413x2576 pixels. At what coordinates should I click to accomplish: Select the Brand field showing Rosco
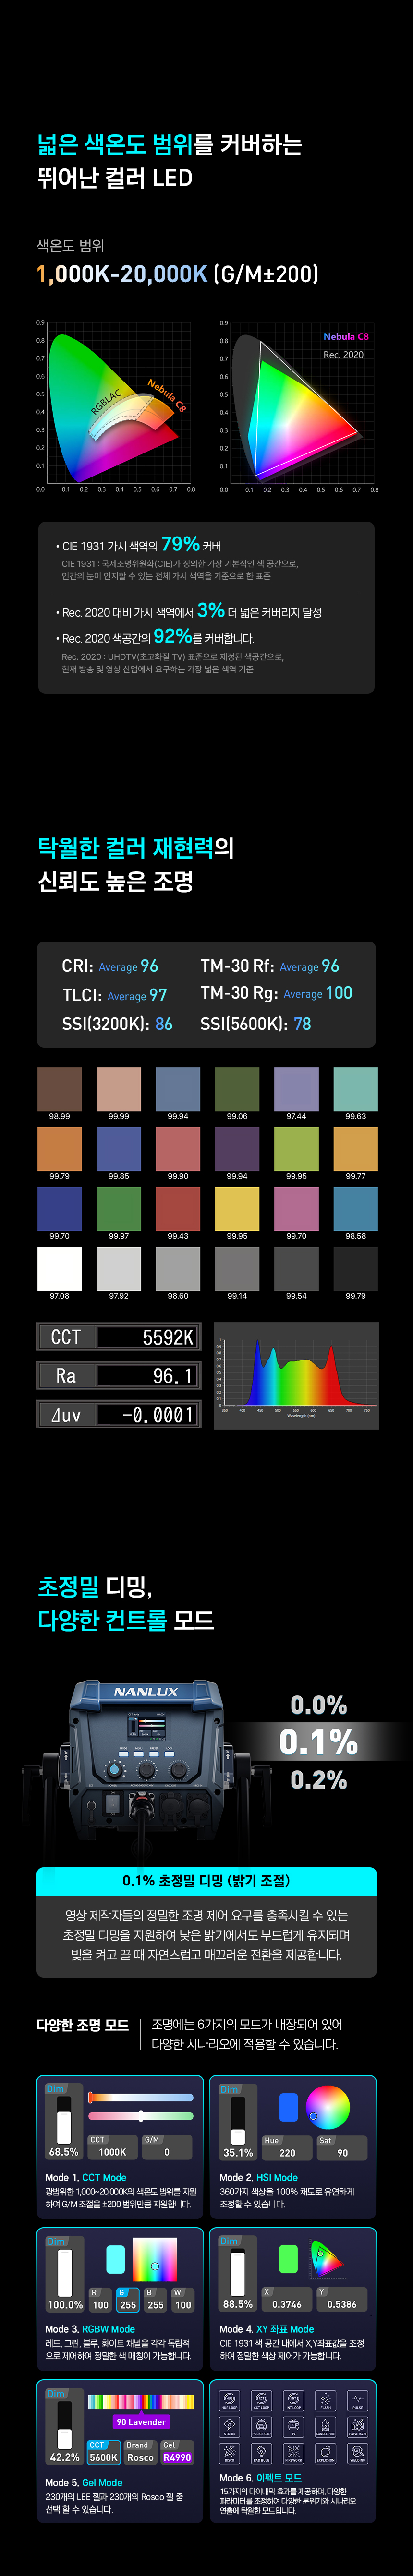[x=140, y=2457]
